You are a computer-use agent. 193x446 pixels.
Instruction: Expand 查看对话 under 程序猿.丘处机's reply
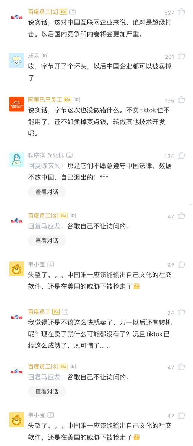tap(47, 192)
